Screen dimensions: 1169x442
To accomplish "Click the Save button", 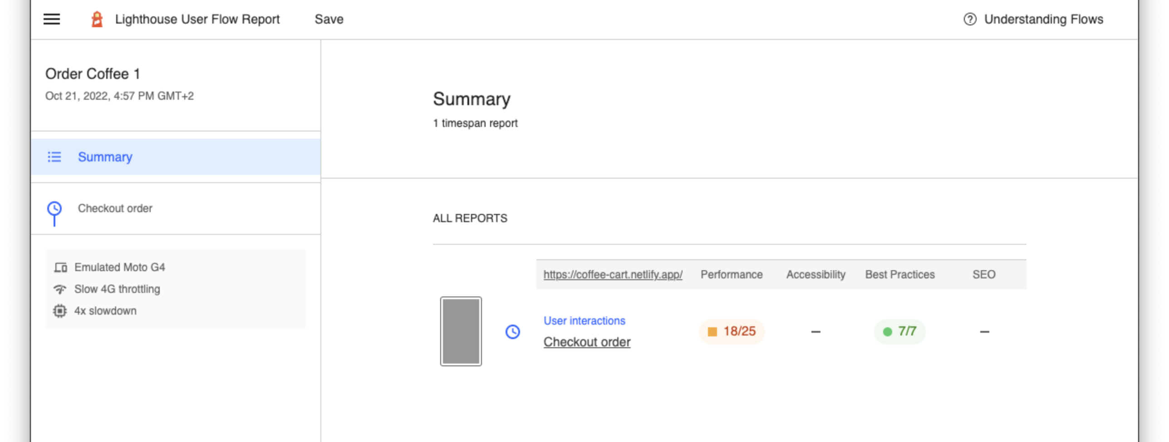I will [329, 19].
